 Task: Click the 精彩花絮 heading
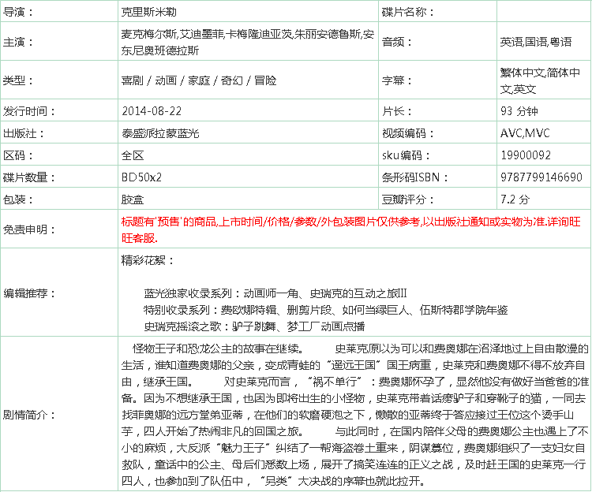[x=144, y=260]
